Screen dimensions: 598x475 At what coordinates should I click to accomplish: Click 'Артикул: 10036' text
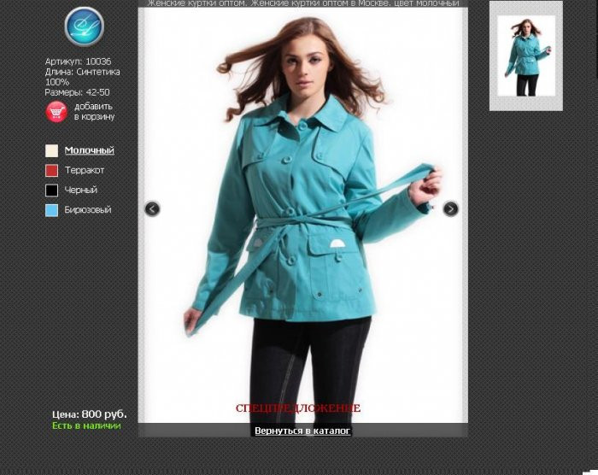(78, 62)
